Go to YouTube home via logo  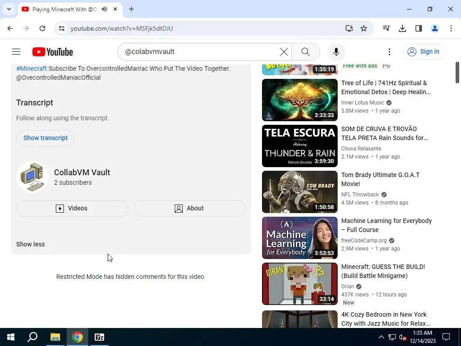53,52
